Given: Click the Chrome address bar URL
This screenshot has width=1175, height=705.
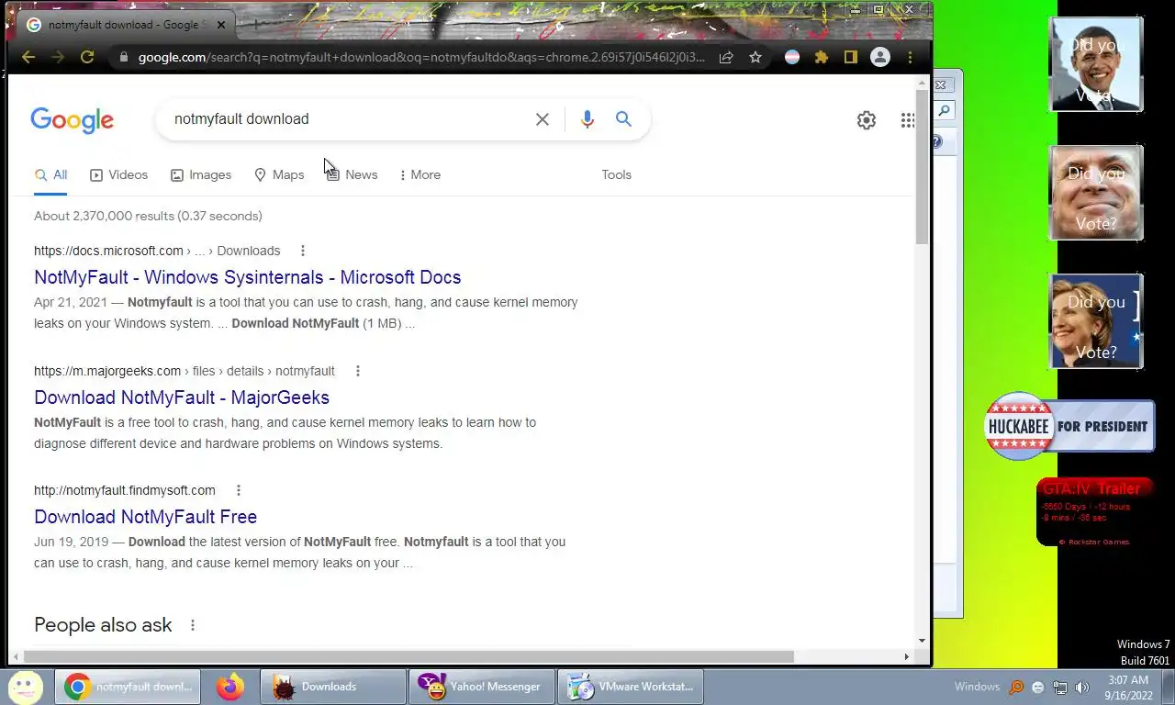Looking at the screenshot, I should coord(421,57).
